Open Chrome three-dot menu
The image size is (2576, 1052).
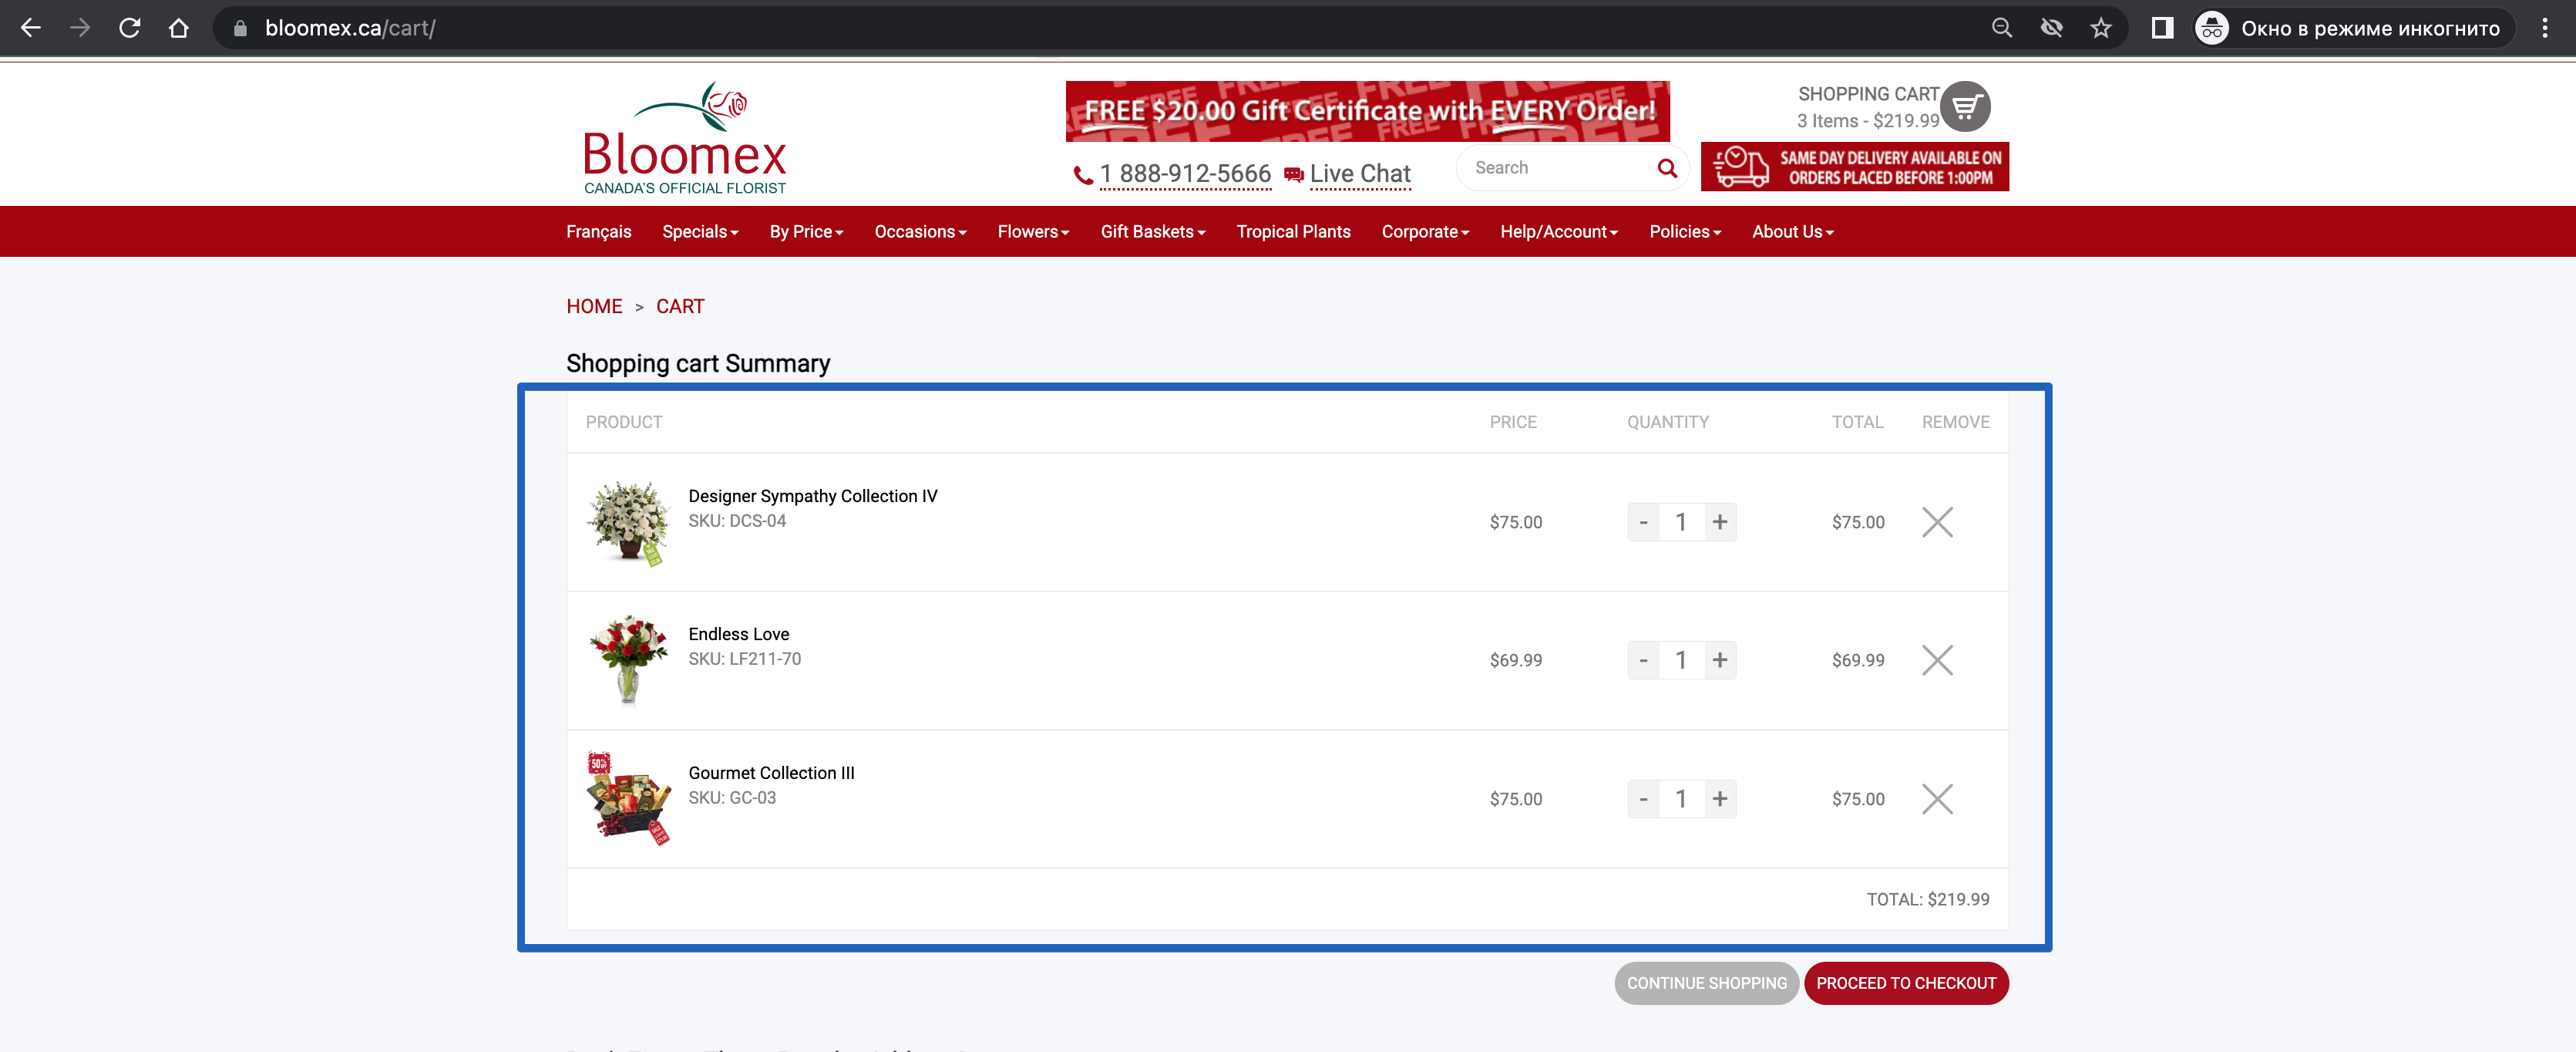tap(2545, 28)
